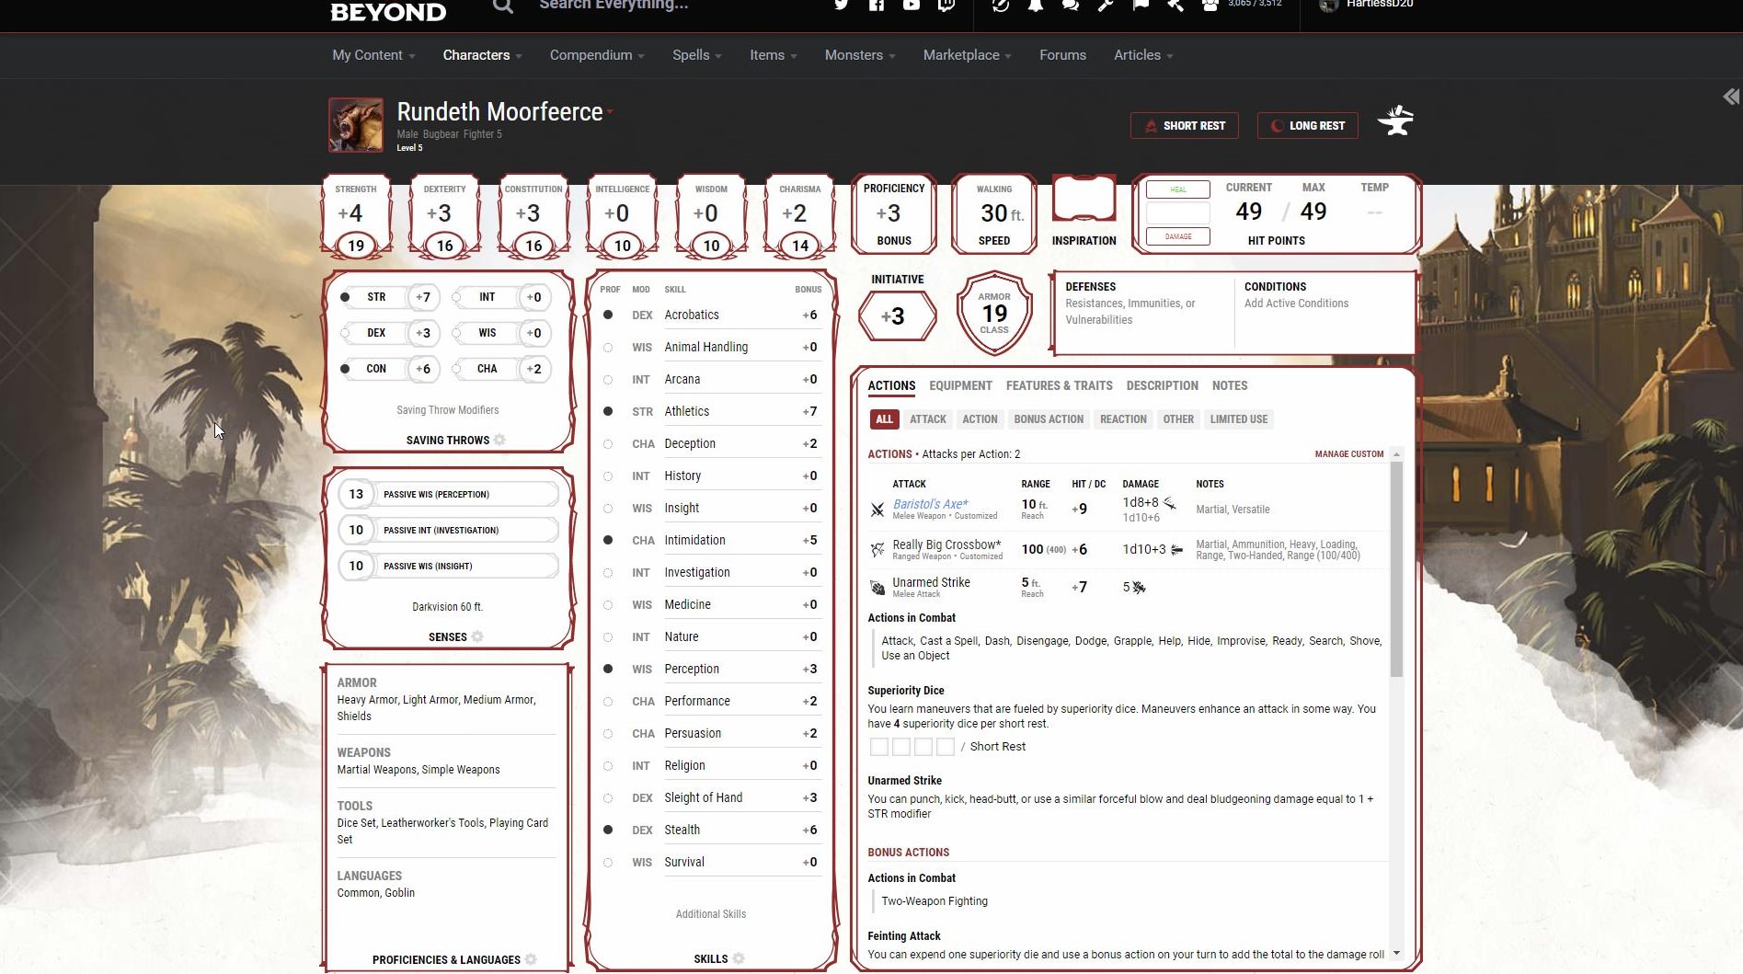Viewport: 1743px width, 974px height.
Task: Open the YouTube social link icon
Action: [911, 5]
